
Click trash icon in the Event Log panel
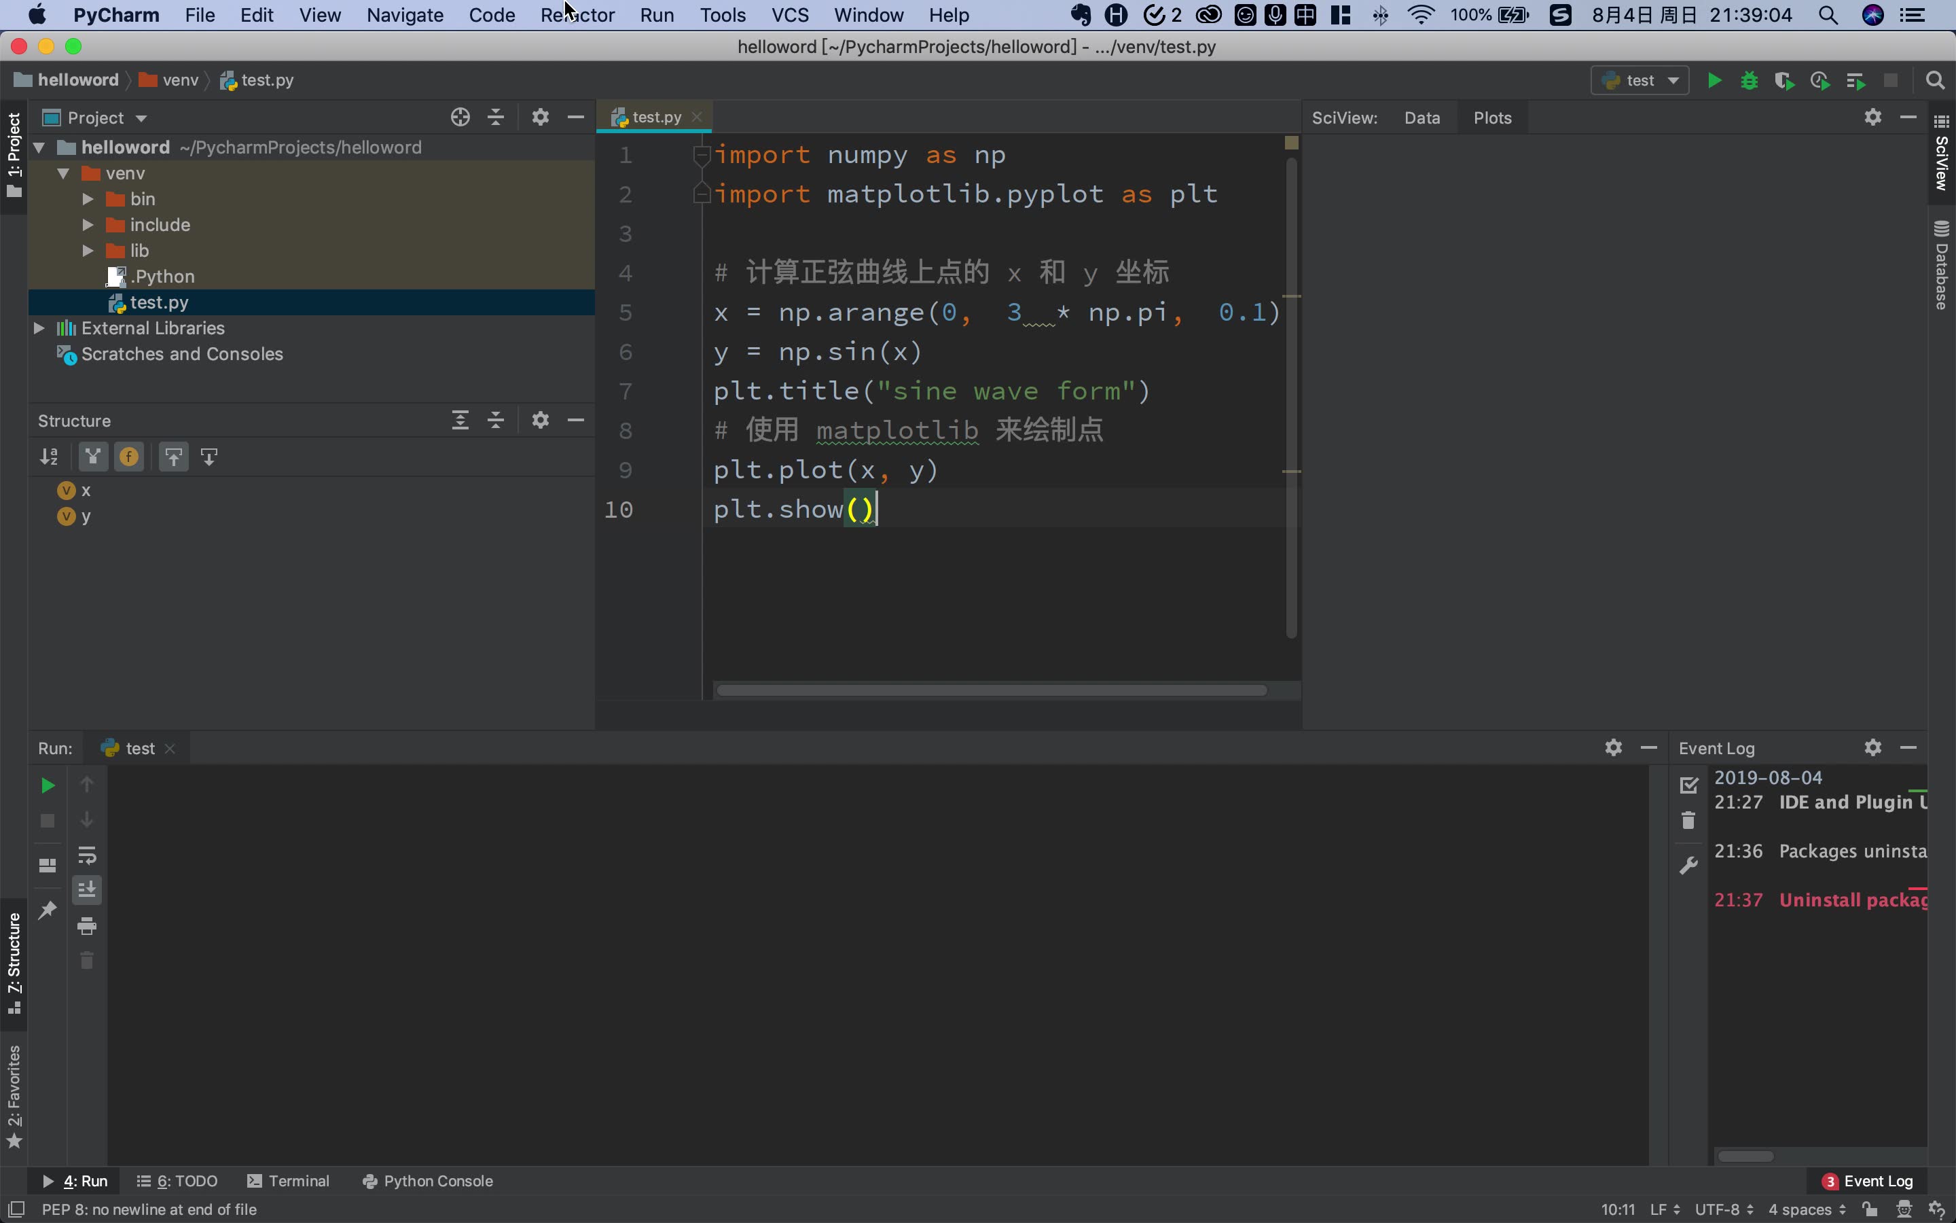click(x=1688, y=821)
